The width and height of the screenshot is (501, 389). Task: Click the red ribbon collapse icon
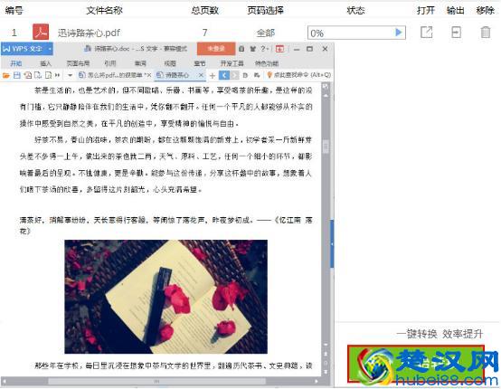(280, 49)
